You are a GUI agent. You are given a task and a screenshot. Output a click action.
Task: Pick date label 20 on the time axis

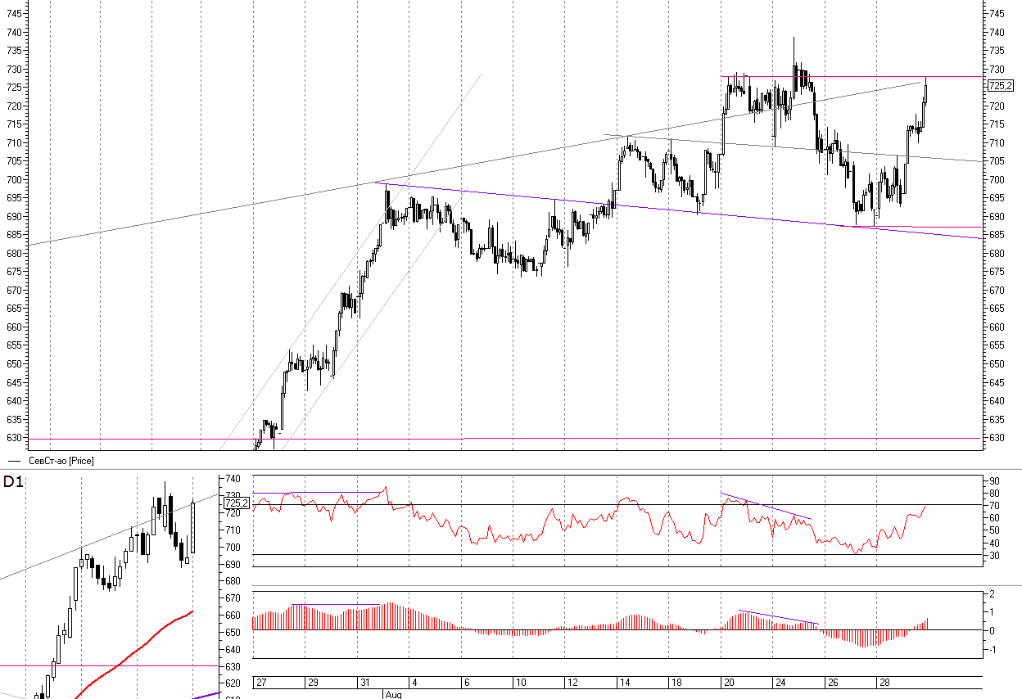pyautogui.click(x=727, y=682)
